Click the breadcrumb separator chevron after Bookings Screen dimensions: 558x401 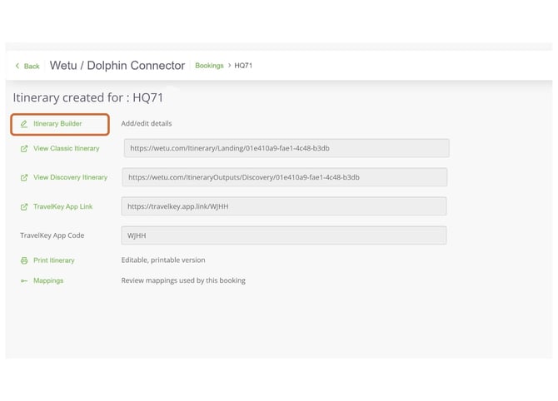(x=229, y=66)
